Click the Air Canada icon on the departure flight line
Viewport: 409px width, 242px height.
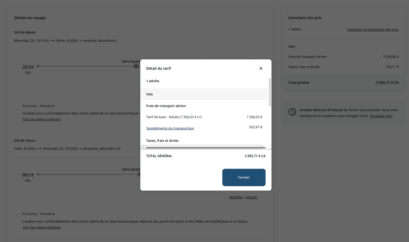pyautogui.click(x=136, y=66)
